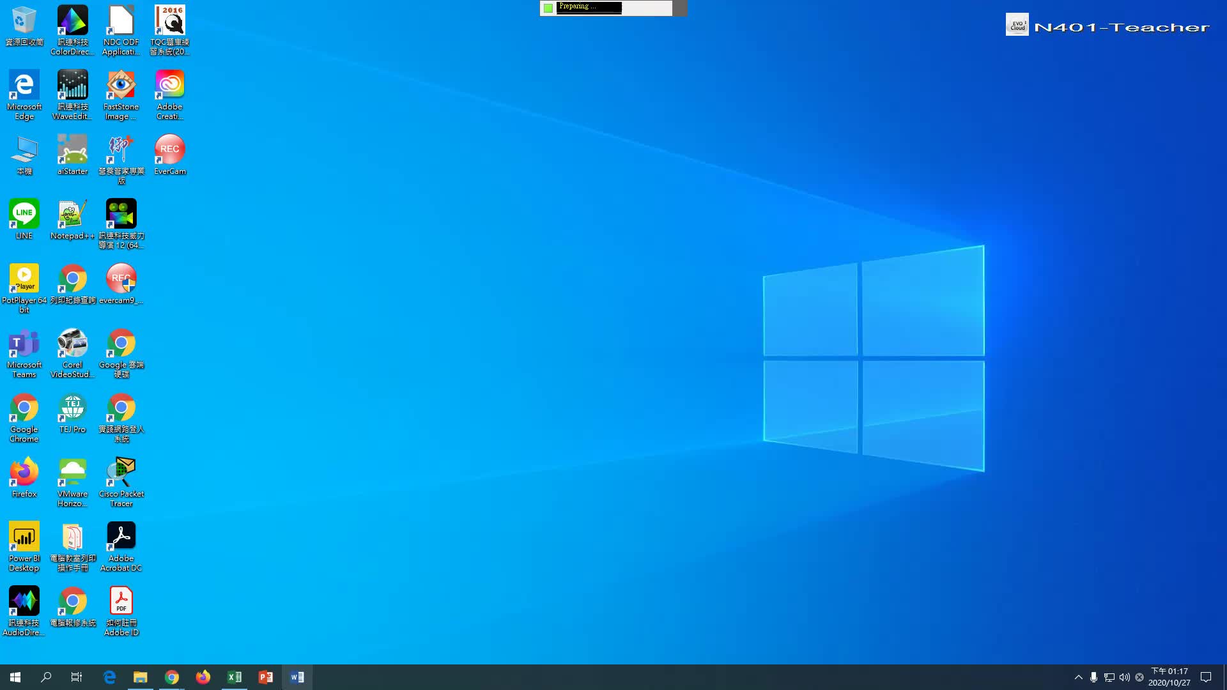Open the 實踐網路登入系統 Chrome shortcut
The image size is (1227, 690).
point(121,417)
